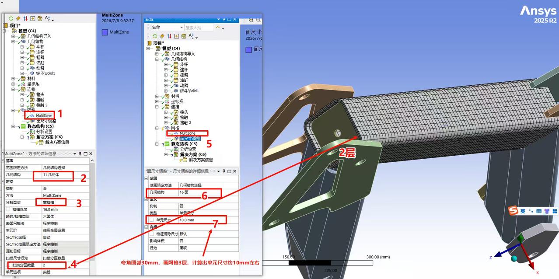The width and height of the screenshot is (559, 279).
Task: Select MultiZone in the left outline tree
Action: (x=44, y=115)
